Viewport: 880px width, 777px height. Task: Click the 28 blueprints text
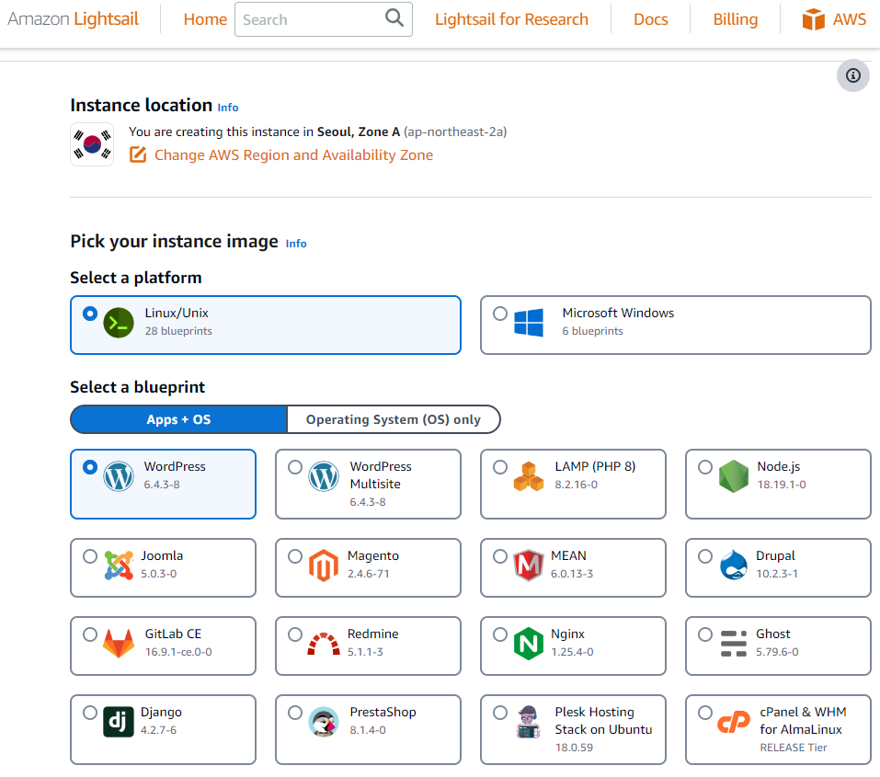pyautogui.click(x=178, y=331)
